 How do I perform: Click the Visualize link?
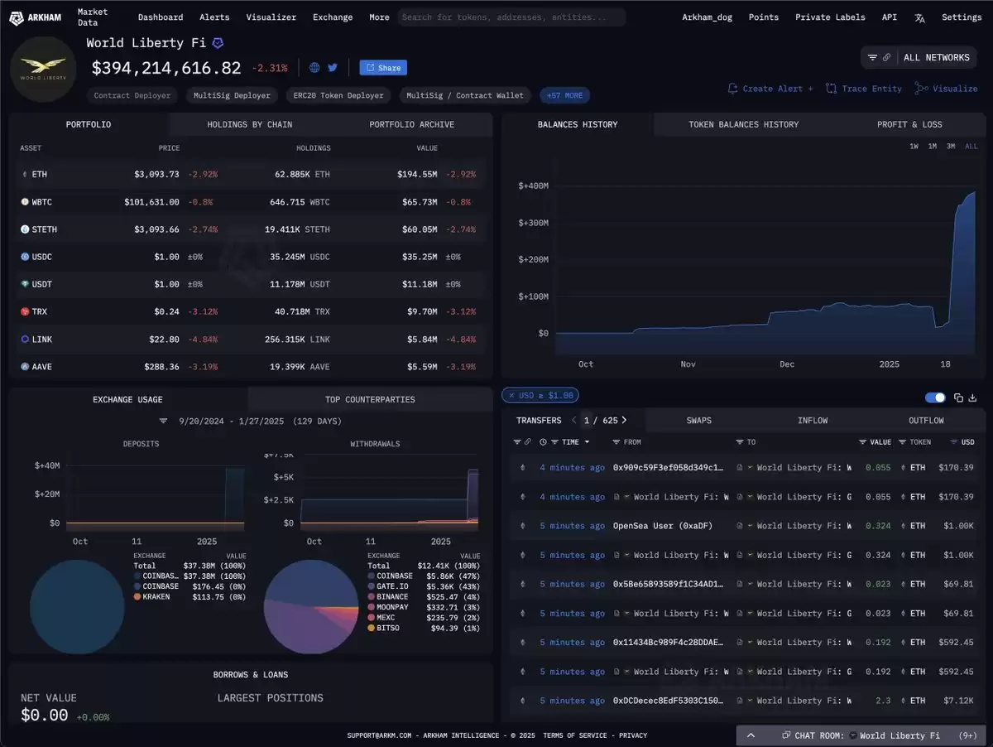point(947,89)
